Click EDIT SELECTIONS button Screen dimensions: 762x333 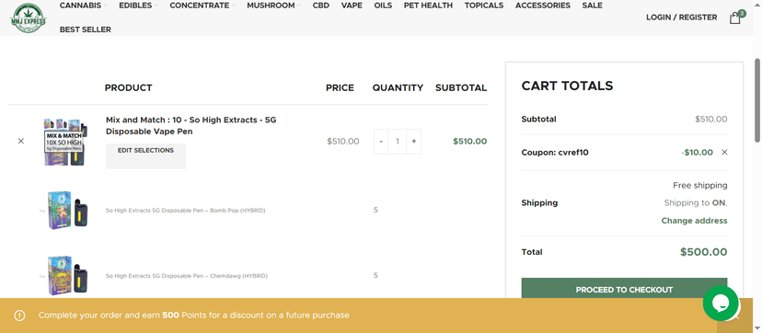coord(145,155)
